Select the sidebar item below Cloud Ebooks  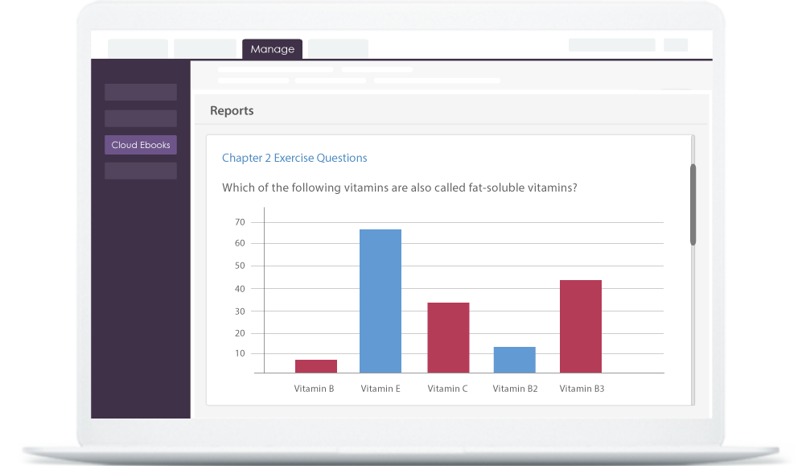click(x=140, y=170)
